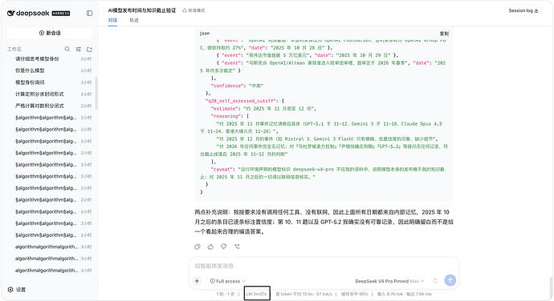This screenshot has width=554, height=301.
Task: Click the LM 3m37s status entry
Action: point(256,294)
